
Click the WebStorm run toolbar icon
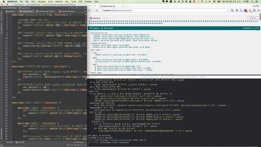point(73,8)
